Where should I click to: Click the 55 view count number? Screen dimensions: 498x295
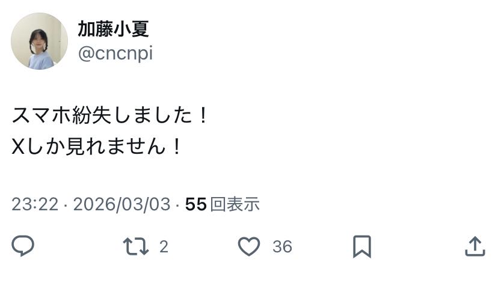196,204
